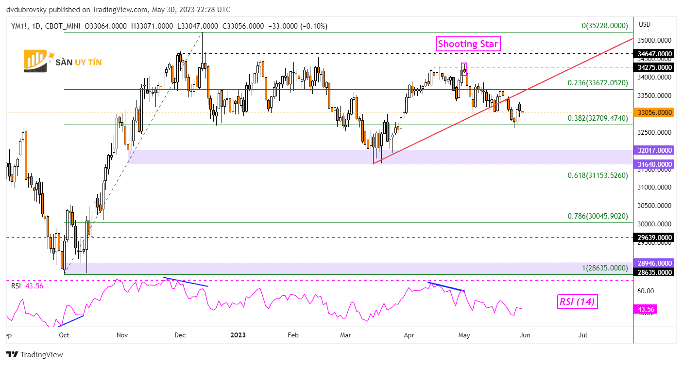Click the Feb label on time axis
Screen dimensions: 683x365
click(292, 334)
